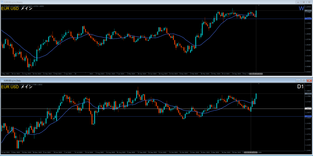
Task: Click the chart shift triangle on Weekly chart
Action: (259, 5)
